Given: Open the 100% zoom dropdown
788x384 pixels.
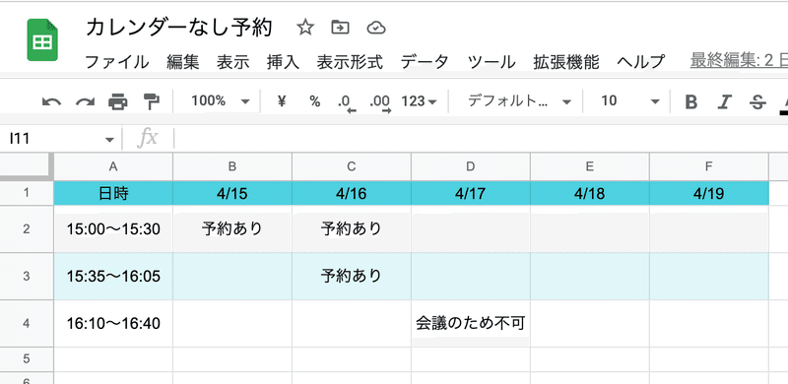Looking at the screenshot, I should point(220,101).
